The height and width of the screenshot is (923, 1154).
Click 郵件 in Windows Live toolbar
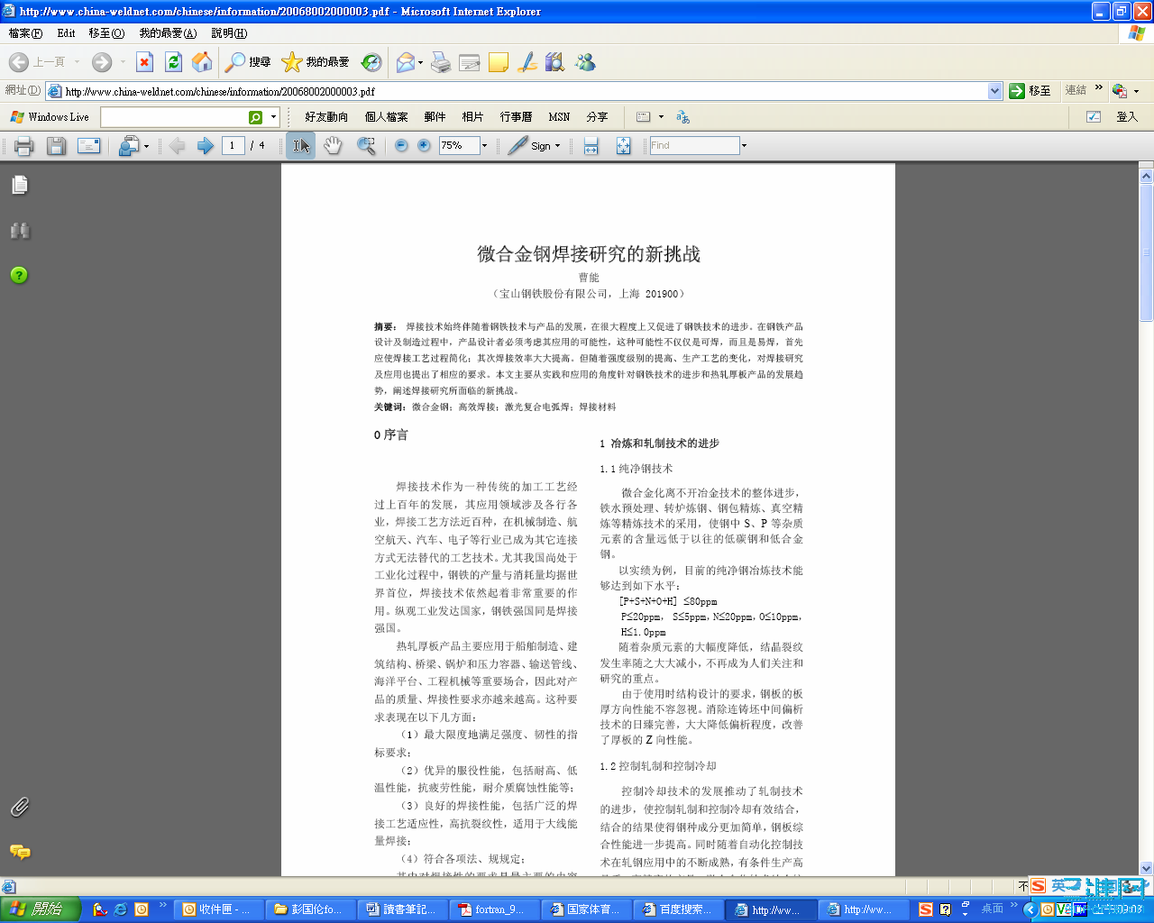tap(435, 117)
